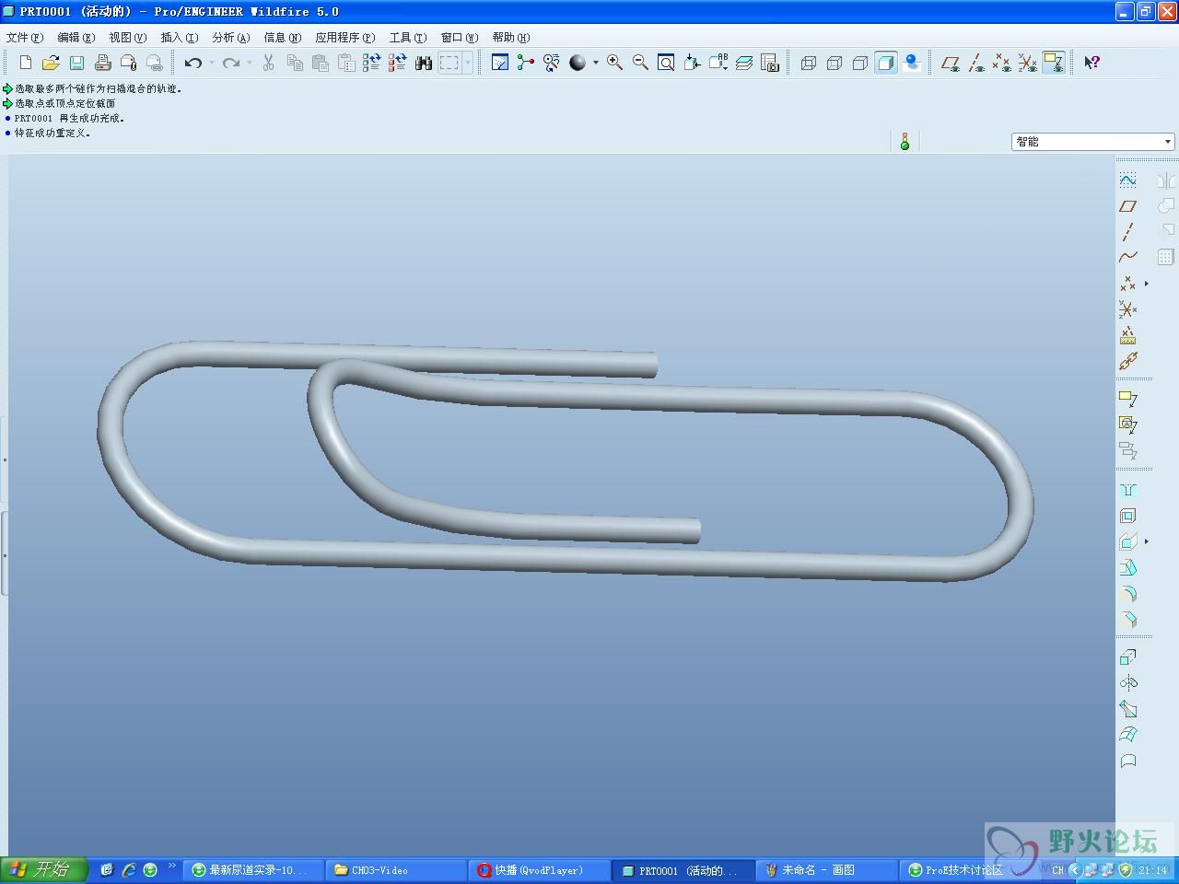Toggle annotation element display
The width and height of the screenshot is (1179, 884).
tap(1054, 63)
